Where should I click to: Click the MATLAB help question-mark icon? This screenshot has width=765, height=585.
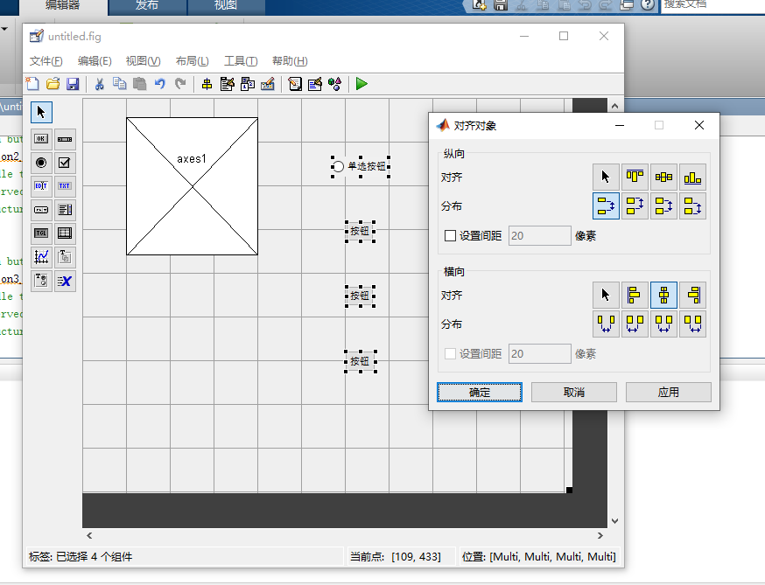[x=648, y=5]
